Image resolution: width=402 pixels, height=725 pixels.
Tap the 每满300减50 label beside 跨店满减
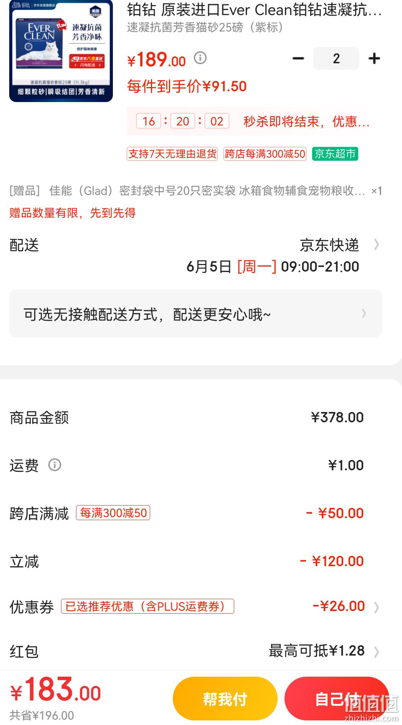pyautogui.click(x=113, y=513)
